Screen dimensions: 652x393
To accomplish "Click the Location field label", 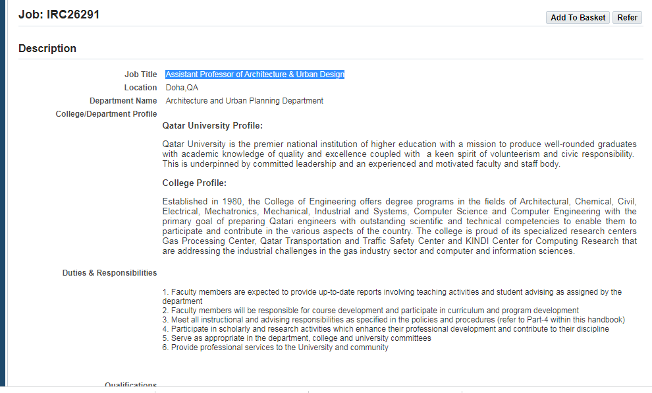I will pyautogui.click(x=140, y=88).
